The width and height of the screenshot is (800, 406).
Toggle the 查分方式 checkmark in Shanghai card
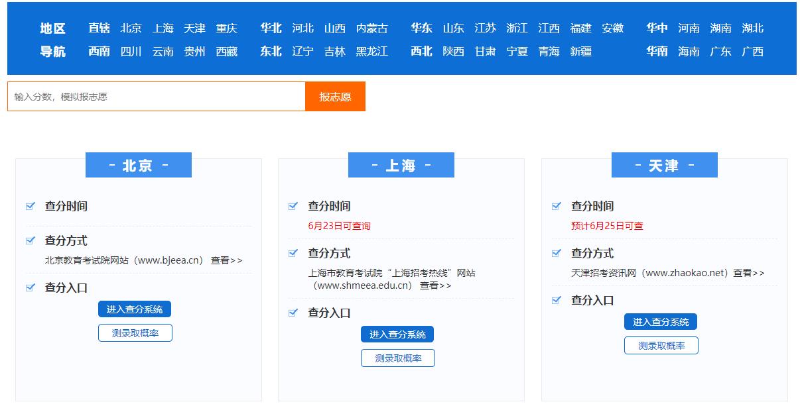(x=293, y=253)
